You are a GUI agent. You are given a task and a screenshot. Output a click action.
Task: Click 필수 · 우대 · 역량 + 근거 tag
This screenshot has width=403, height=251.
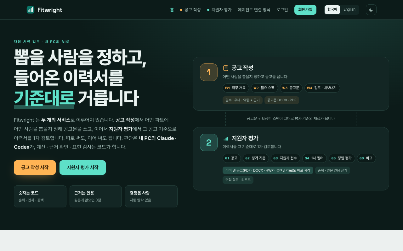pyautogui.click(x=242, y=100)
